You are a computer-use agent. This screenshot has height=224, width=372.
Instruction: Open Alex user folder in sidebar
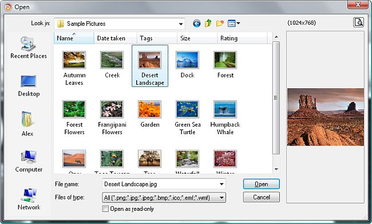click(27, 124)
